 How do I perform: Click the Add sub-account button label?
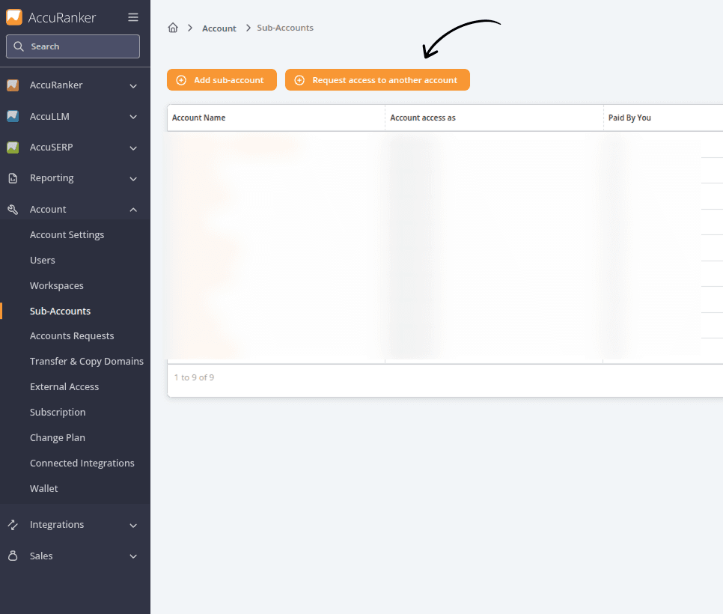point(229,80)
